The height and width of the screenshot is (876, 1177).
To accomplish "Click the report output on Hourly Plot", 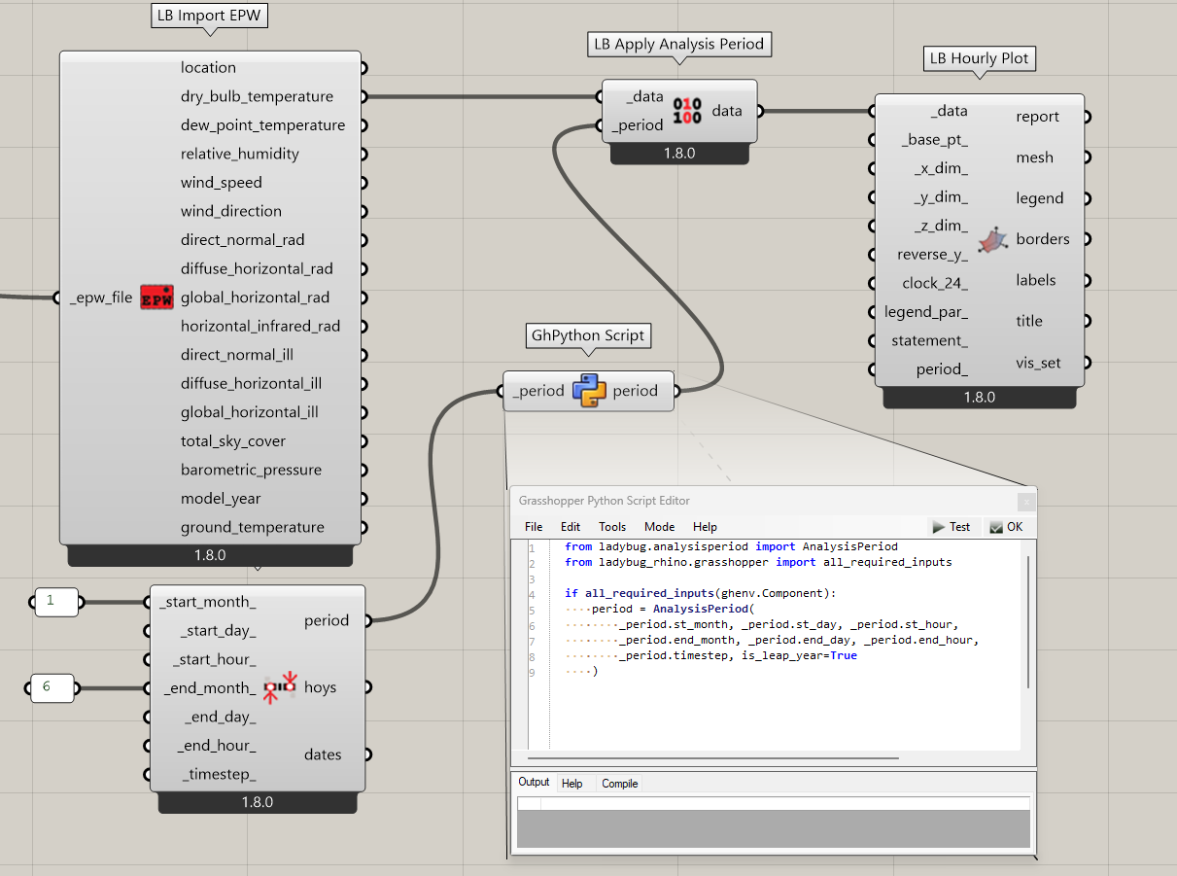I will point(1037,117).
